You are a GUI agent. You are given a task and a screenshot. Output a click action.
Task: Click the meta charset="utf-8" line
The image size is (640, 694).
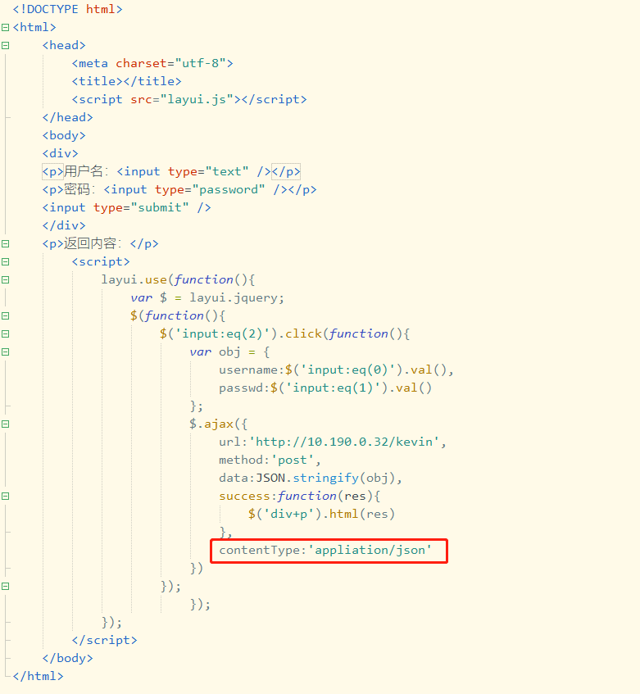point(152,63)
